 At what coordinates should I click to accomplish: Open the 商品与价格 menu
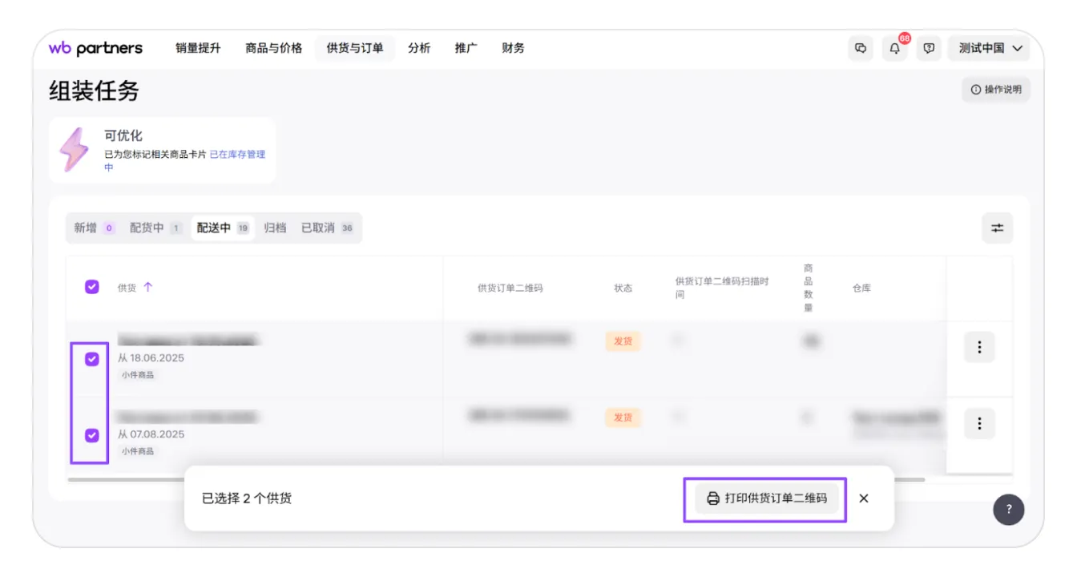(x=274, y=48)
